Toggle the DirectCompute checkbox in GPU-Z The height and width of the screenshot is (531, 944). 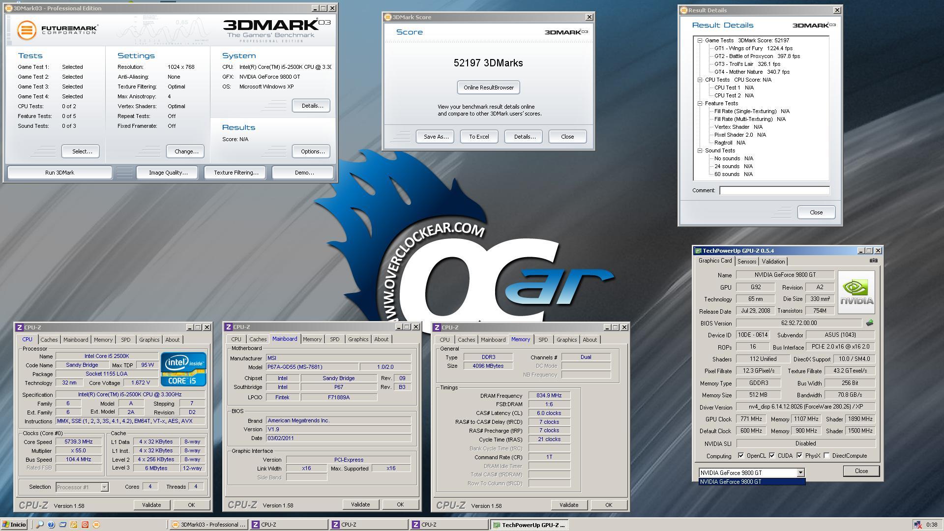pos(827,456)
